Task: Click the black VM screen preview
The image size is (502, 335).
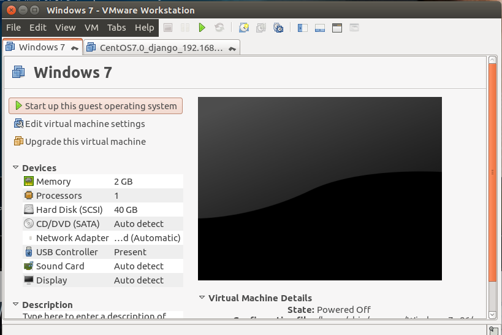Action: (x=319, y=188)
